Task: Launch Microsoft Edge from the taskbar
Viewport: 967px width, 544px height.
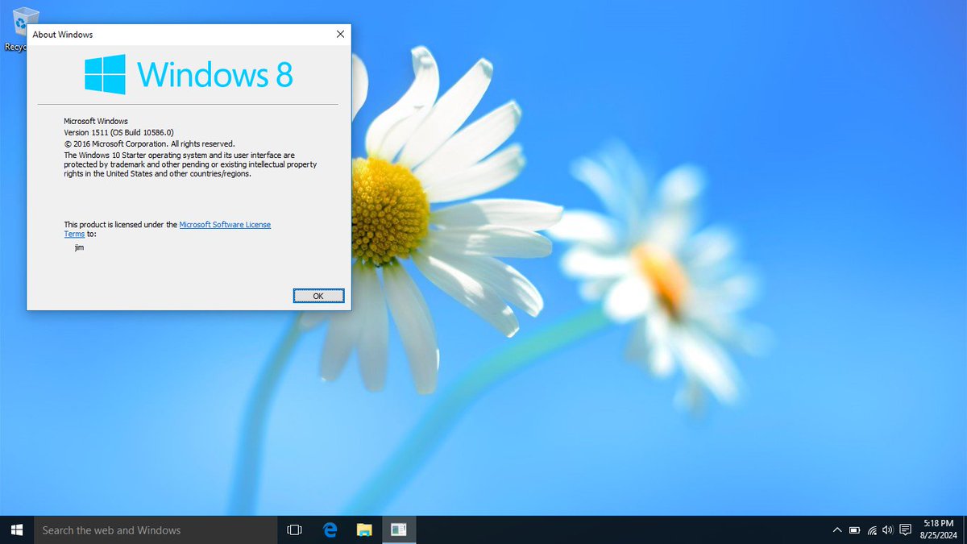Action: 330,529
